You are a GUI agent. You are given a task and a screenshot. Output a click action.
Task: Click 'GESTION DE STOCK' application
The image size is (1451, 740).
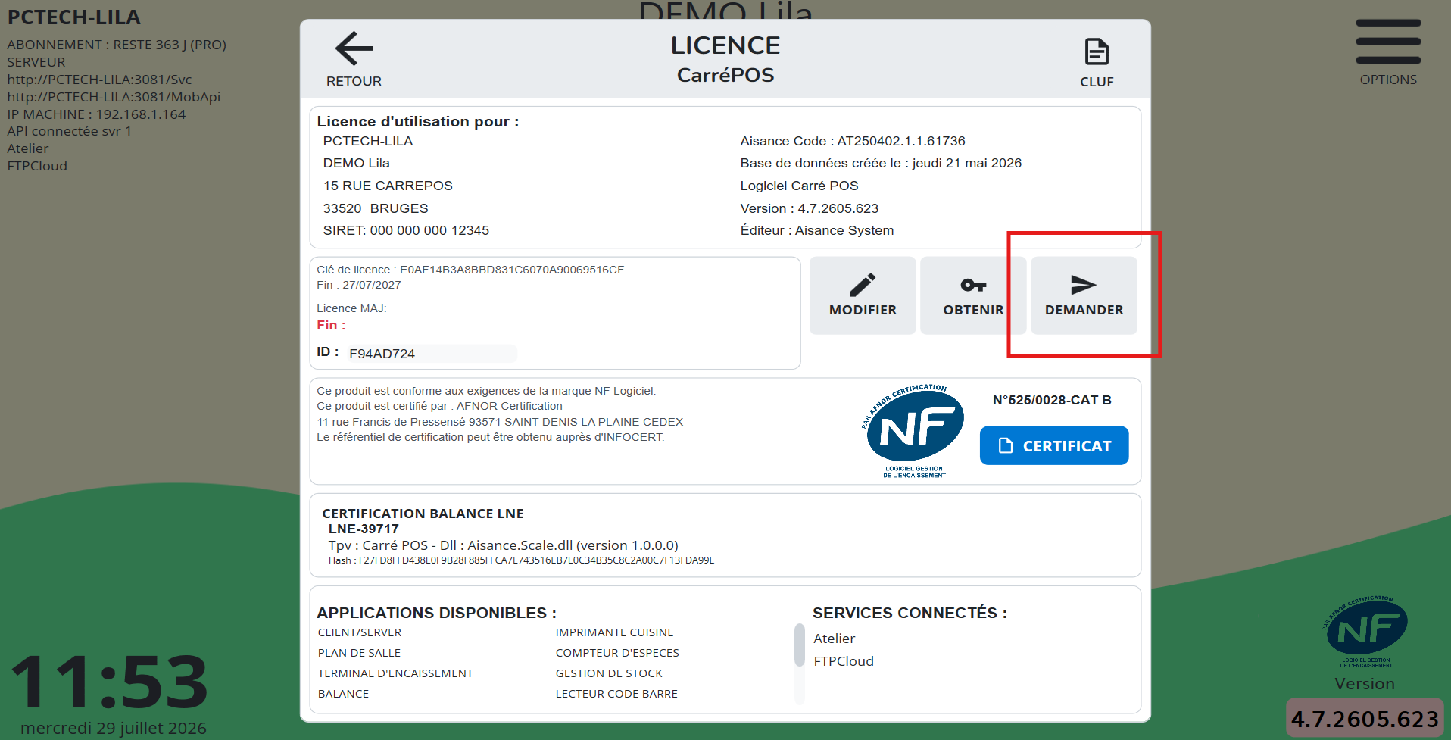609,673
